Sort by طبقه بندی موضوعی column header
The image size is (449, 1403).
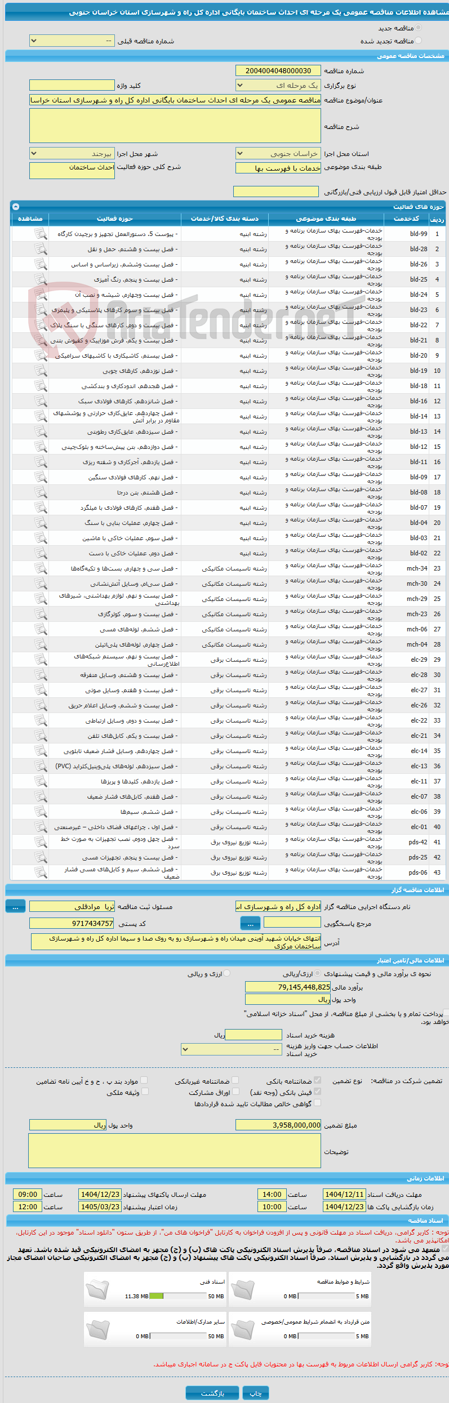(326, 219)
